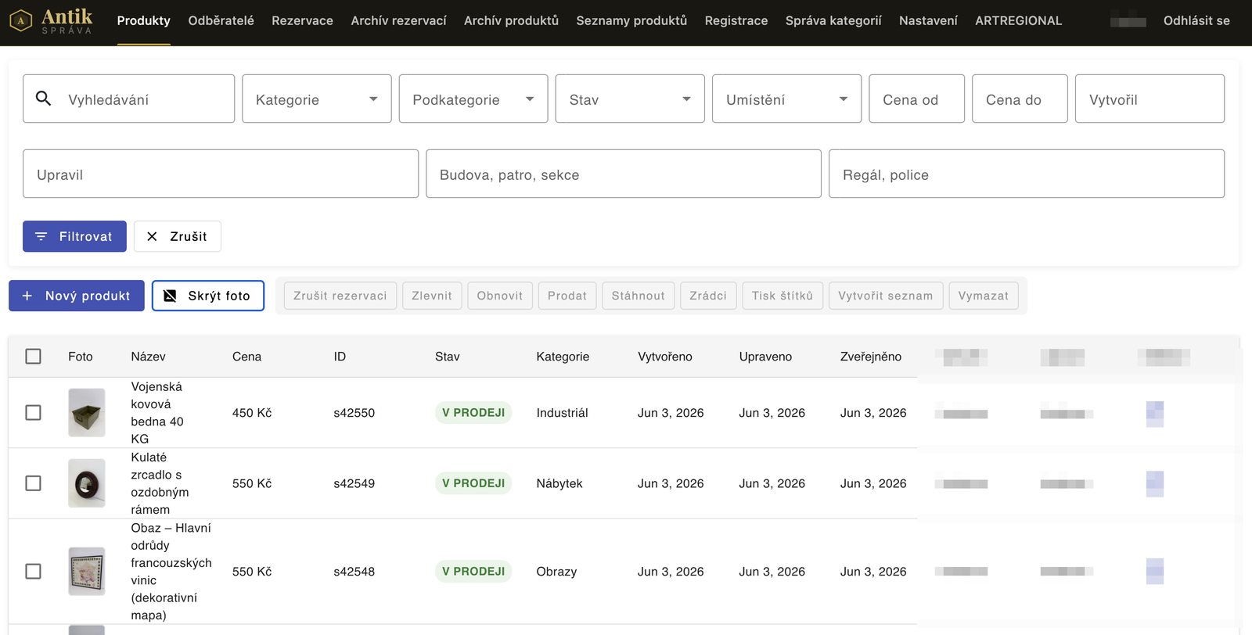Open the Obraz francouzských vinic photo thumbnail

coord(87,572)
